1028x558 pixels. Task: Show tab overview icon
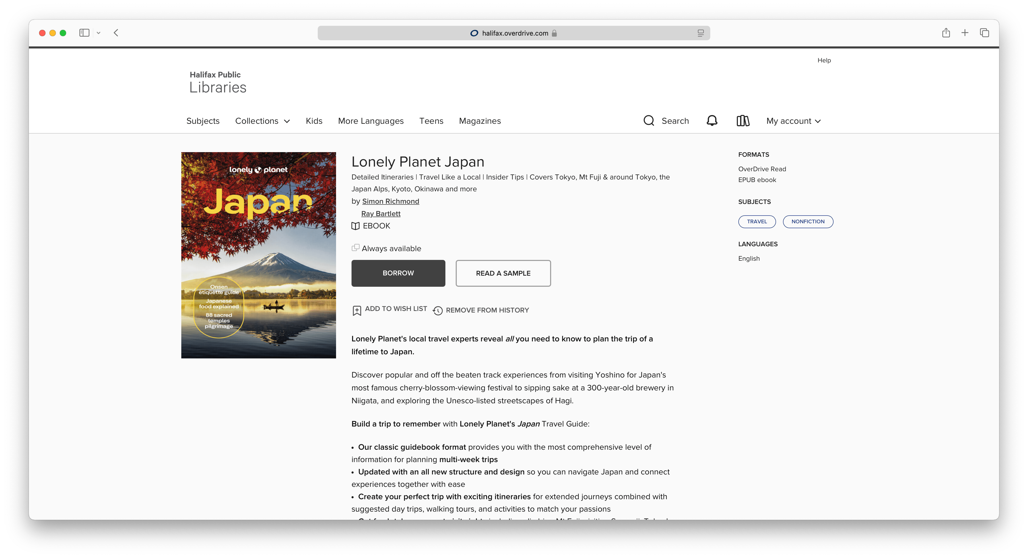coord(984,33)
